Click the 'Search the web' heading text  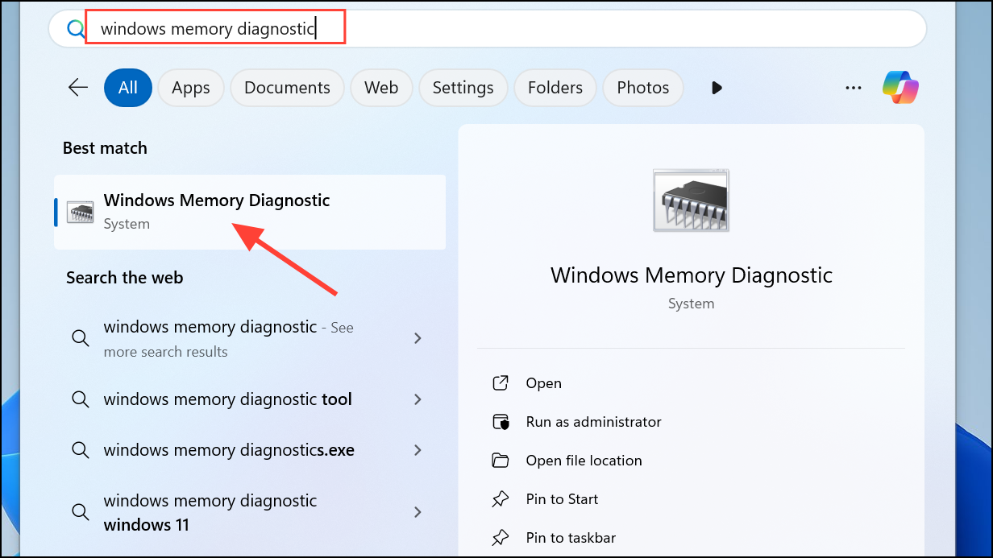tap(125, 278)
